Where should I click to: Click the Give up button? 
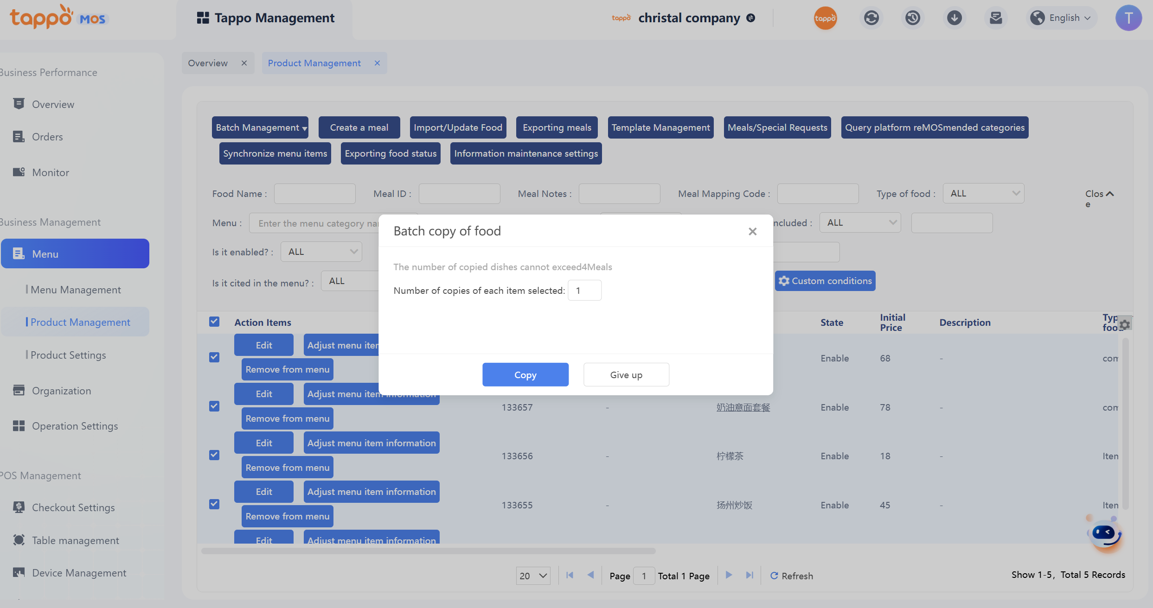pyautogui.click(x=626, y=374)
